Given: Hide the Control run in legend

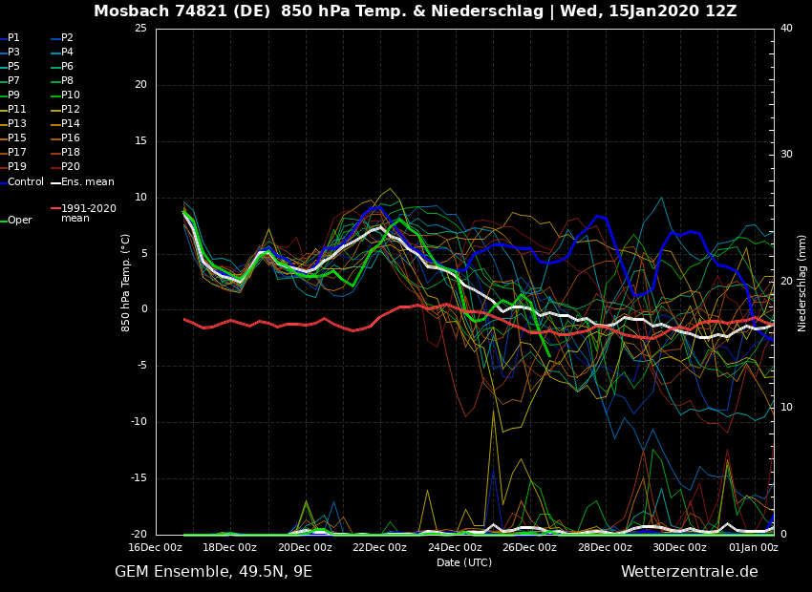Looking at the screenshot, I should (x=26, y=181).
